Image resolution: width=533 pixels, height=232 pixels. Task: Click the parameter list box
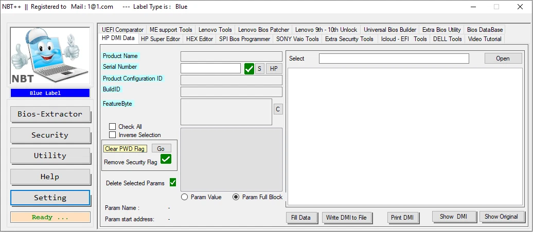click(x=232, y=160)
